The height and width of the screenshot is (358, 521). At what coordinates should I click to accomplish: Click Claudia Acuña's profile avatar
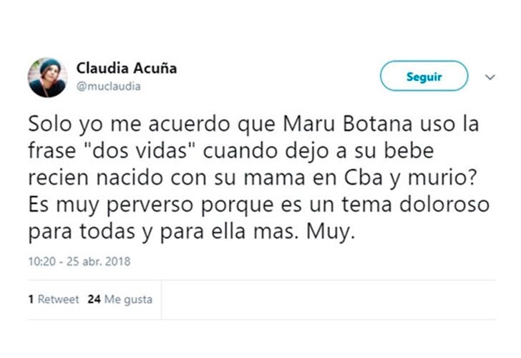point(47,77)
